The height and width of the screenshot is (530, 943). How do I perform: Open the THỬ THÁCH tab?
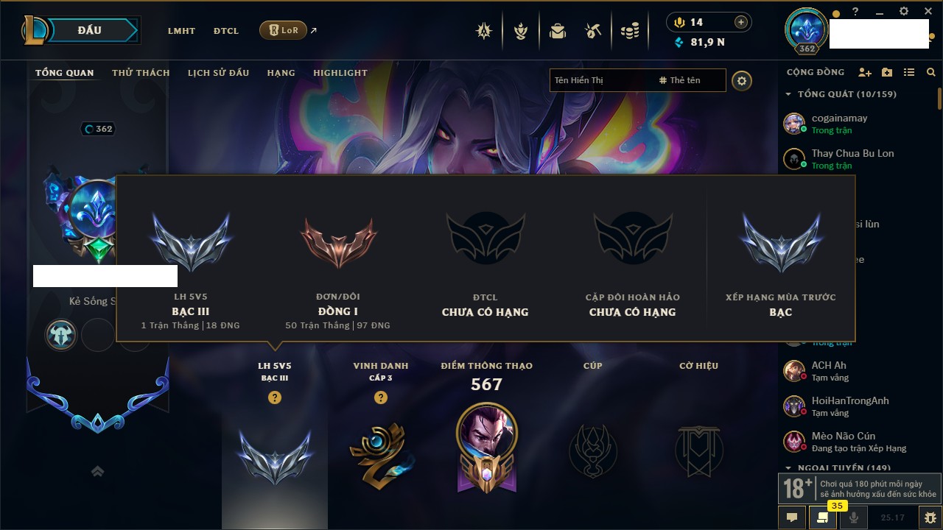[141, 73]
